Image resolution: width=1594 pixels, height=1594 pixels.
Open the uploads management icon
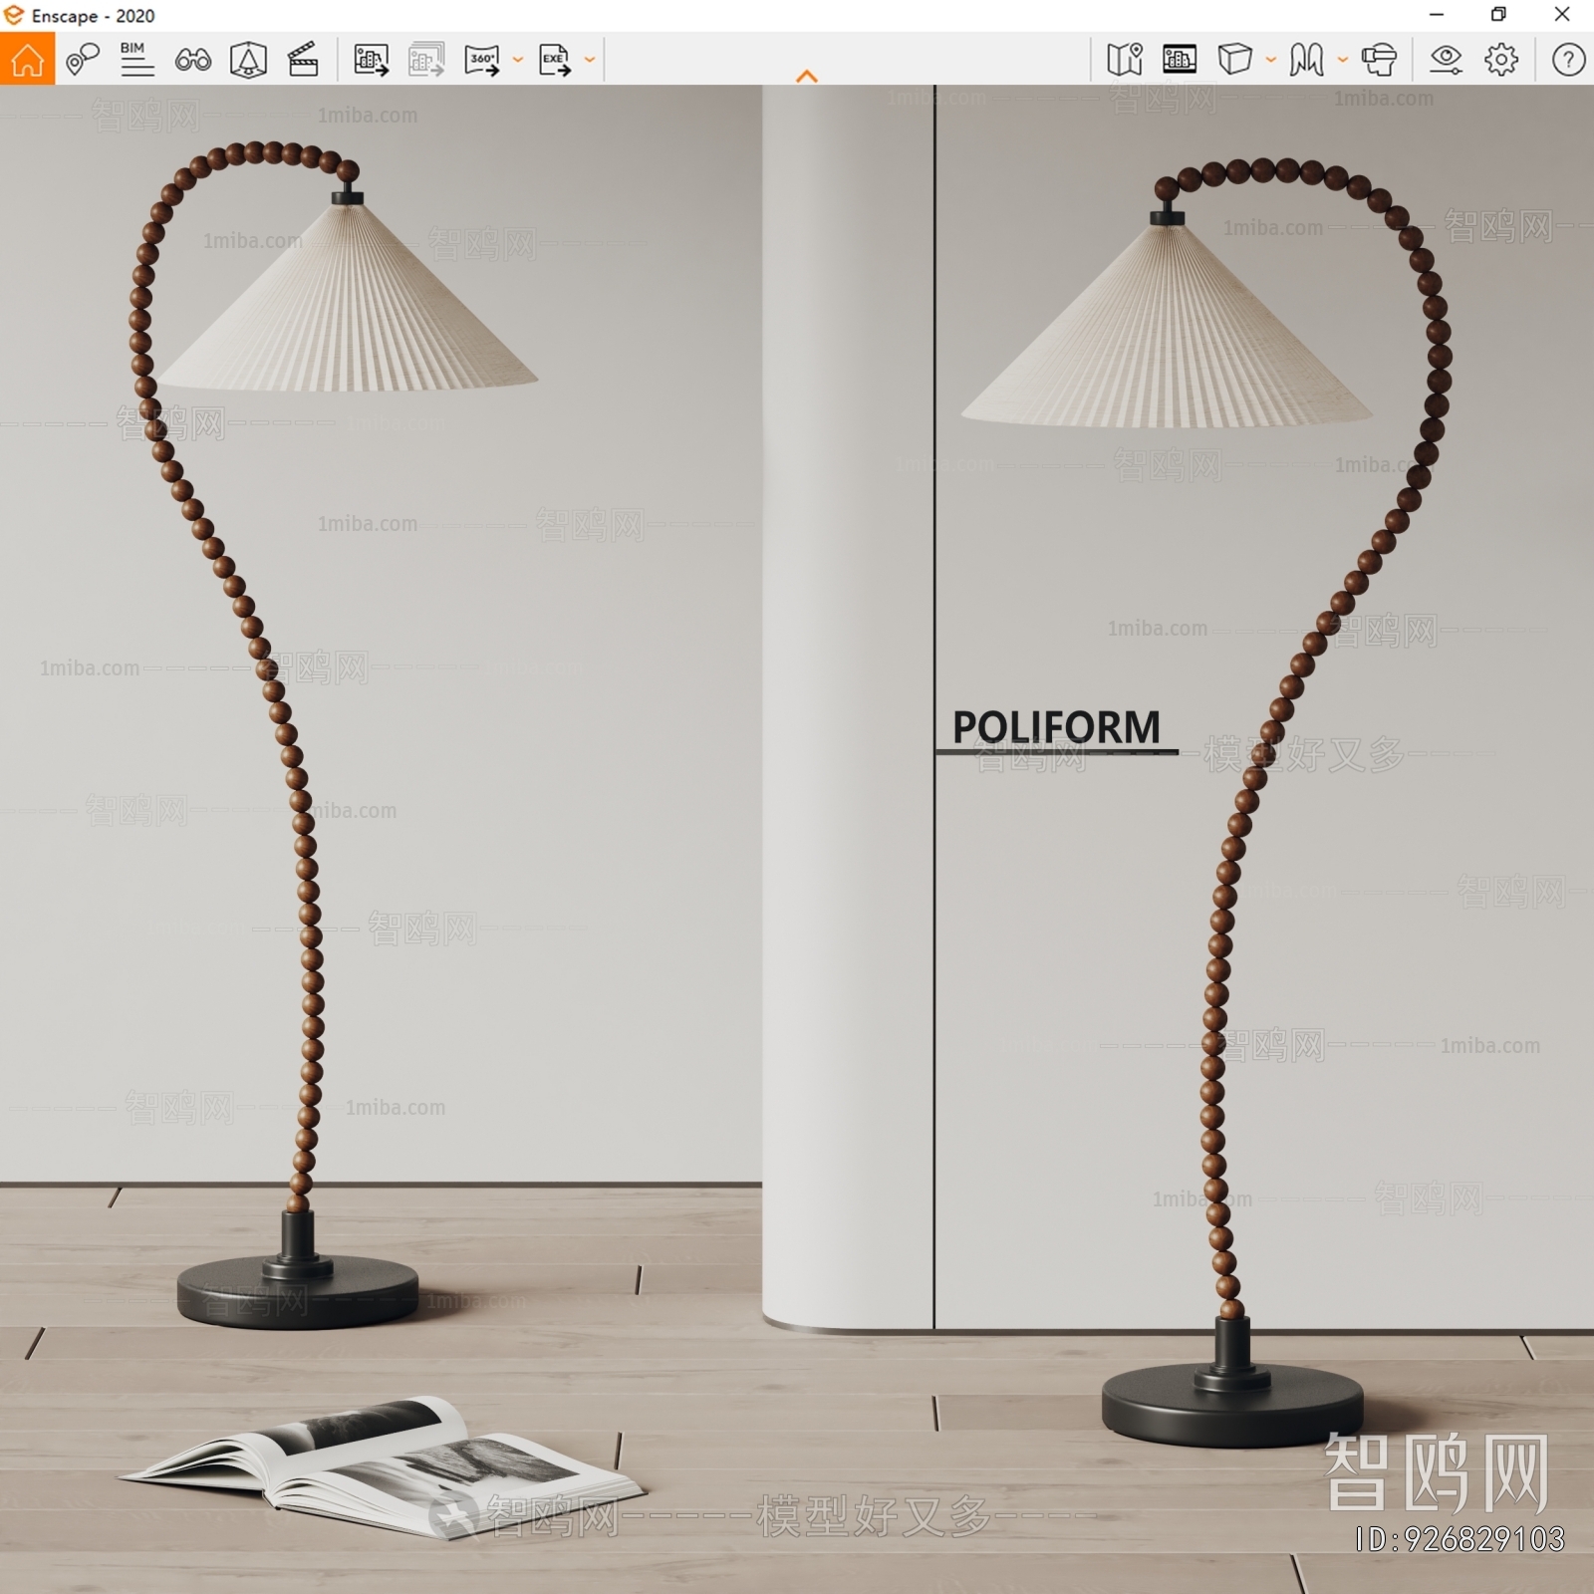1180,60
